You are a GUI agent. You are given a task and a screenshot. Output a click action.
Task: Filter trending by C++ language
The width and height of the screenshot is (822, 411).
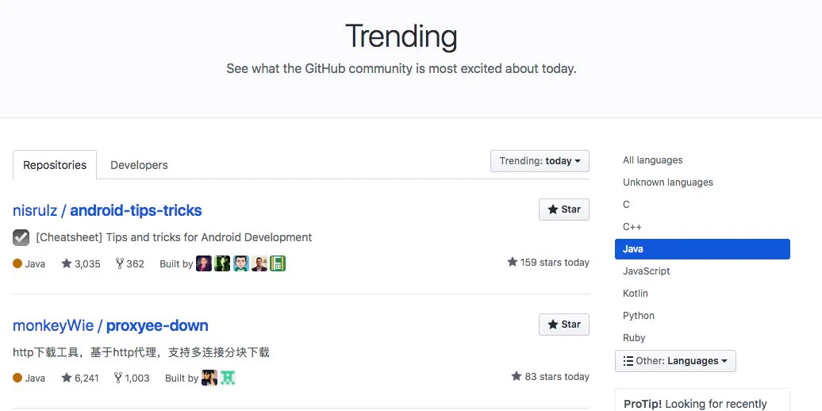(632, 226)
